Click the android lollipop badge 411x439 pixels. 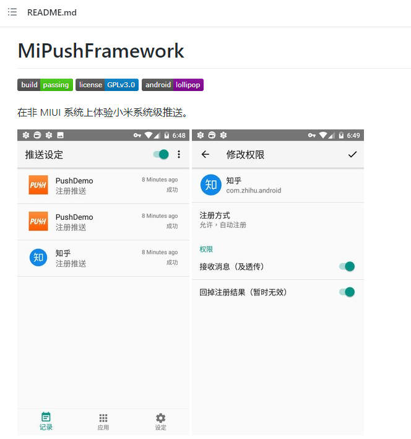point(173,85)
